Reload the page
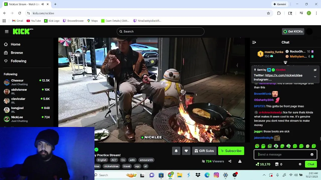 (20, 13)
